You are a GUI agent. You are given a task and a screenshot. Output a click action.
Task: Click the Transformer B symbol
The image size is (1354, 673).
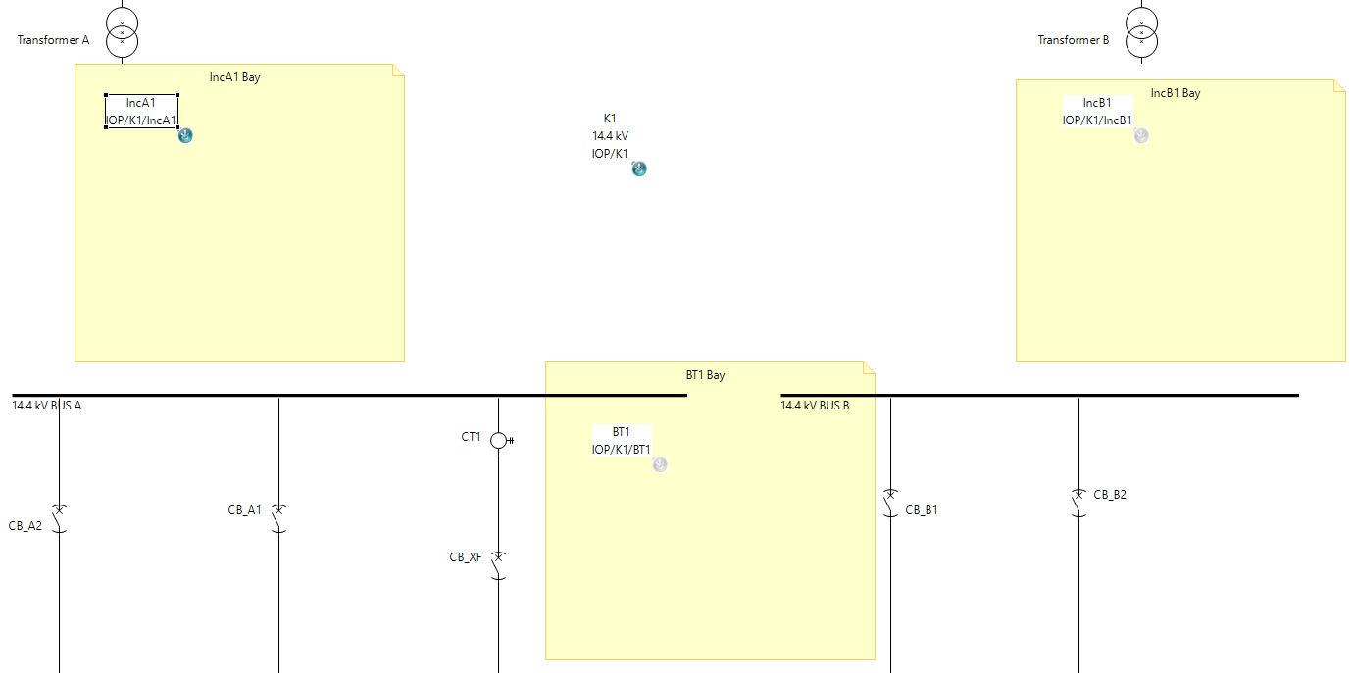(1141, 31)
